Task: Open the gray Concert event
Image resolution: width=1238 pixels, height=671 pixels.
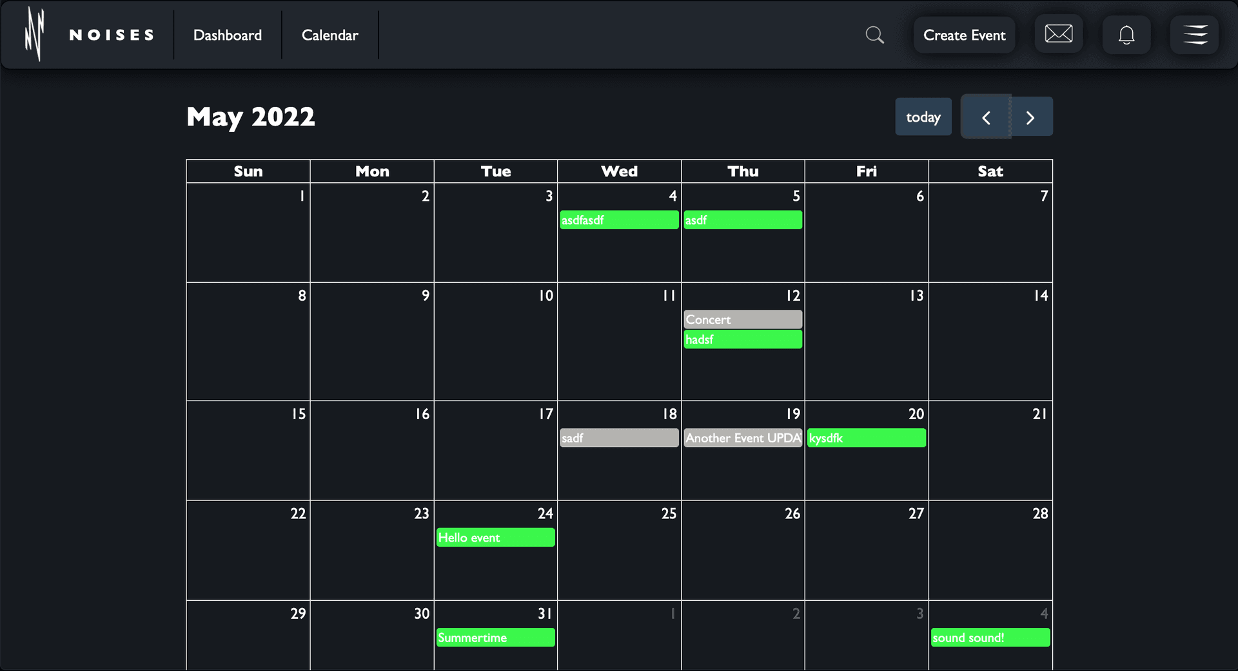Action: [743, 319]
